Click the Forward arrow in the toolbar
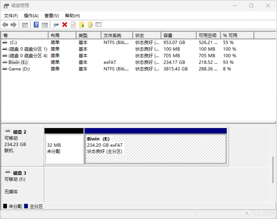Screen dimensions: 277x219 click(14, 25)
